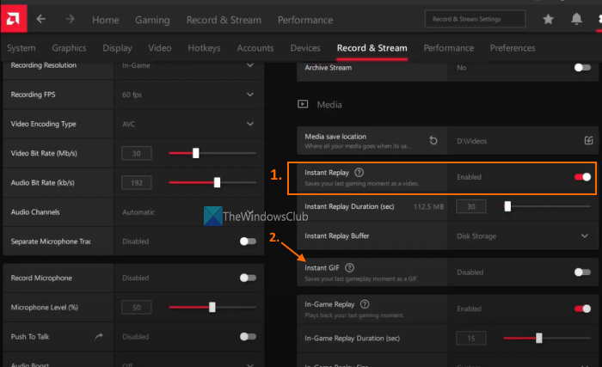Disable Instant Replay switch
The image size is (602, 367).
(x=582, y=177)
